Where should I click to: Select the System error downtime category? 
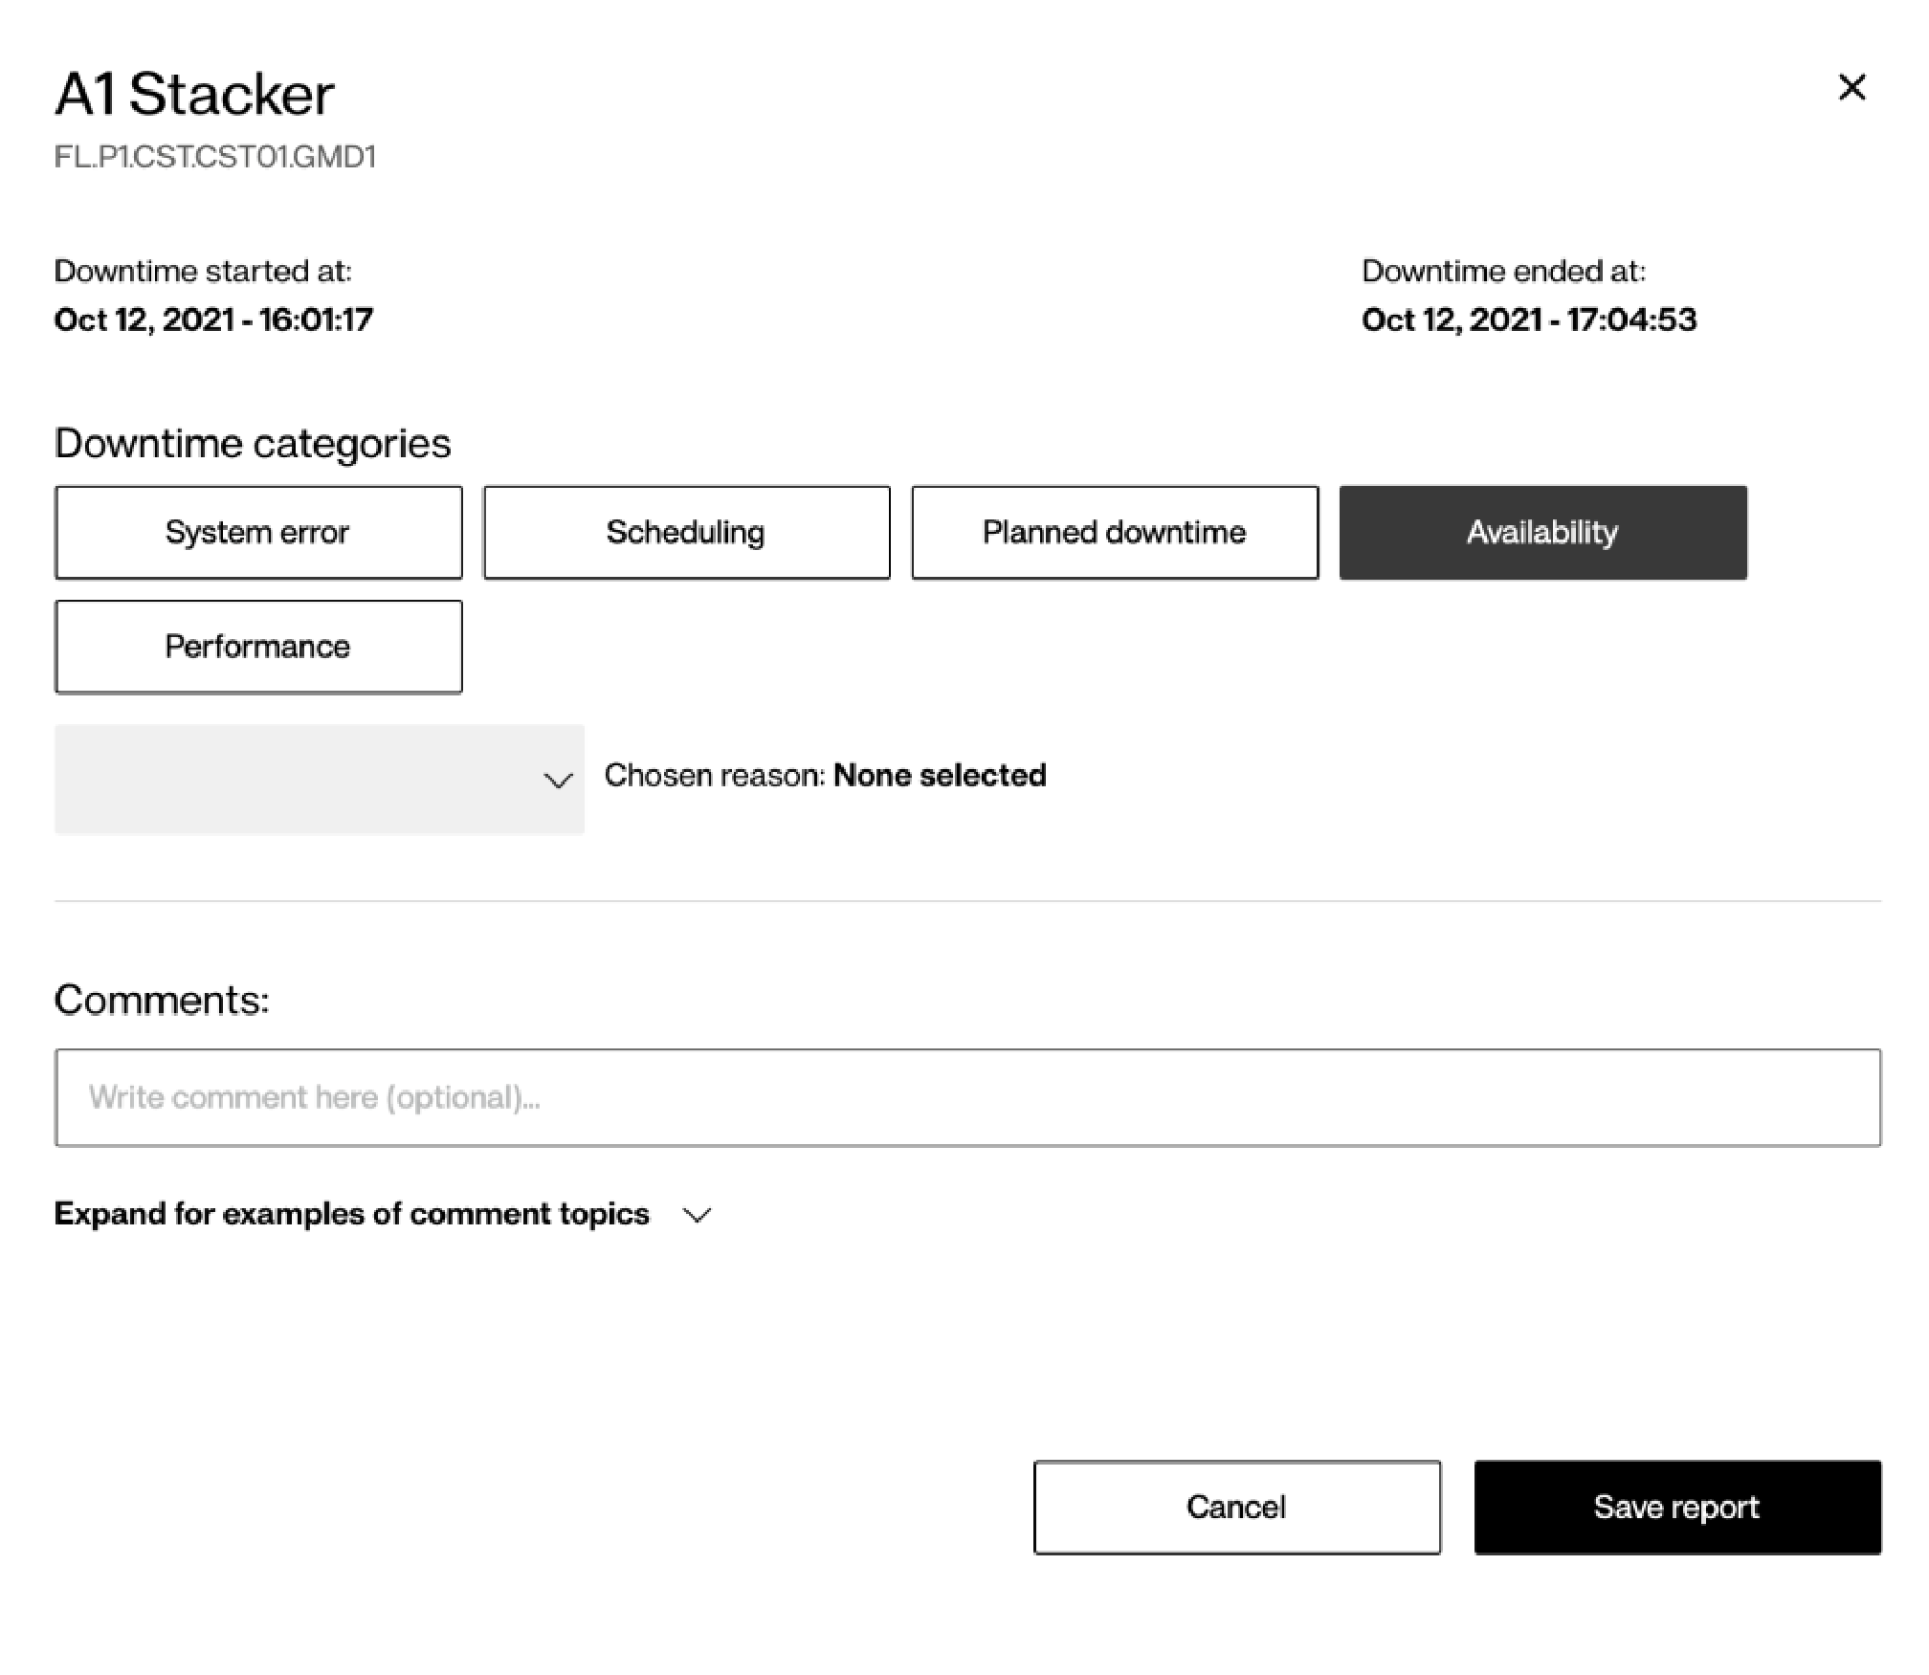pos(258,532)
